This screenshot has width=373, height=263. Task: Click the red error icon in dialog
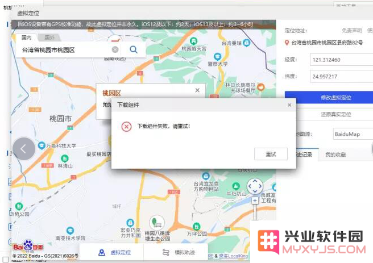click(126, 127)
